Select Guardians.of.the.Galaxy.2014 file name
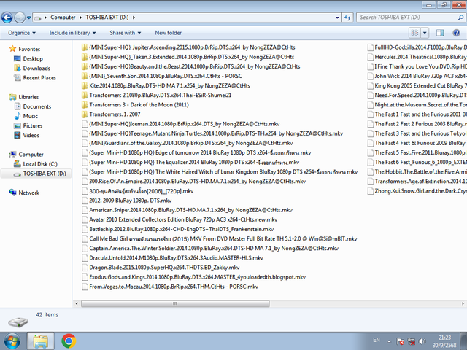This screenshot has height=350, width=467. coord(191,143)
